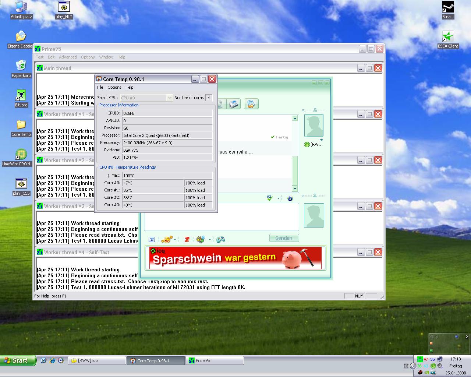The width and height of the screenshot is (471, 377).
Task: Launch the LimeWire PRO 4 shortcut
Action: [21, 157]
